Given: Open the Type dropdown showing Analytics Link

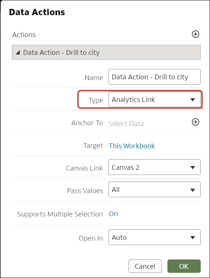Looking at the screenshot, I should click(154, 99).
